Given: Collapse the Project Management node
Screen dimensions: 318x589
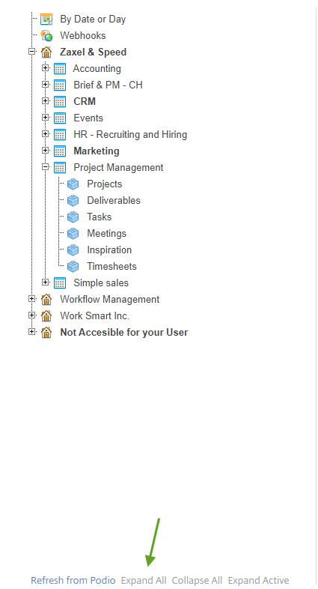Looking at the screenshot, I should [x=46, y=167].
